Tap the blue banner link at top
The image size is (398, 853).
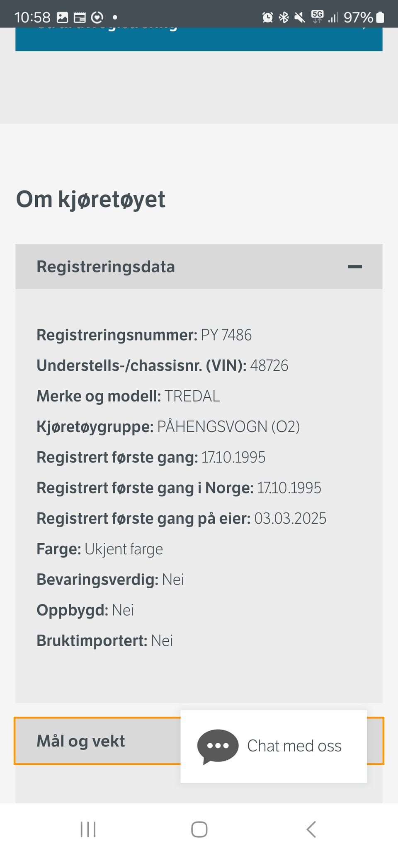pos(199,39)
